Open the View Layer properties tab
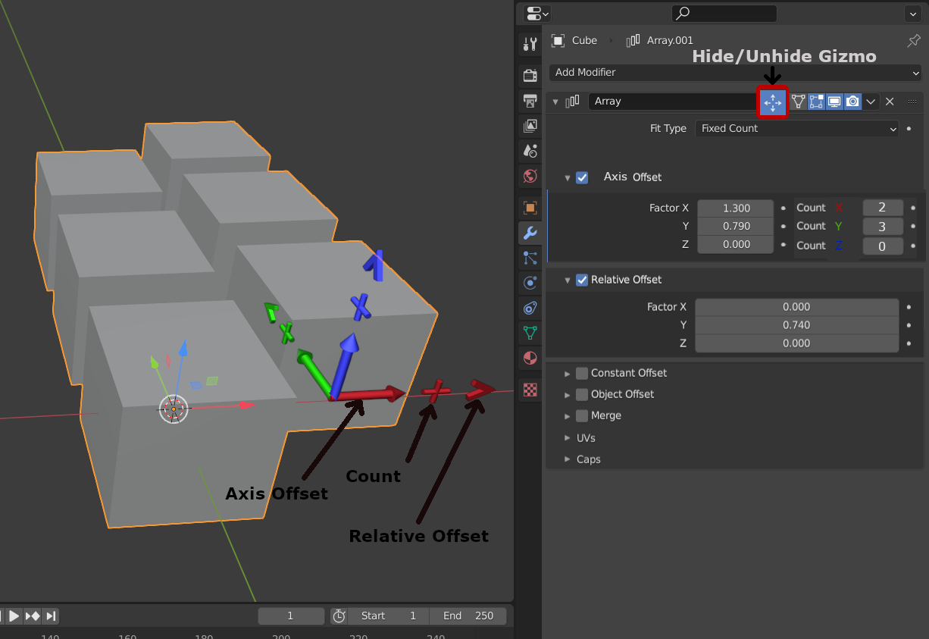Screen dimensions: 929x639 [x=530, y=125]
